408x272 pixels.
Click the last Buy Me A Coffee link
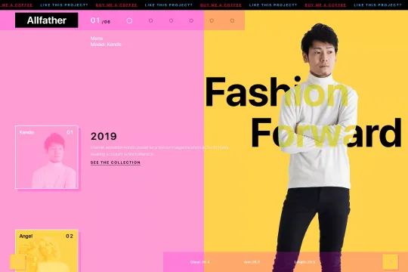point(325,5)
